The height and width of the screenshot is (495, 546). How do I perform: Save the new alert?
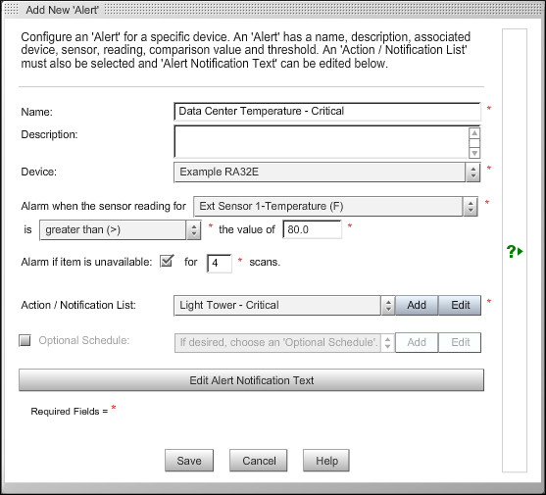tap(189, 461)
